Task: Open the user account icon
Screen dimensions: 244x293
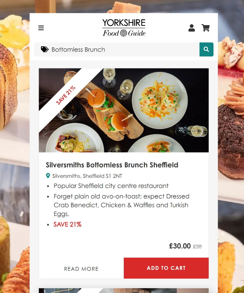Action: point(192,28)
